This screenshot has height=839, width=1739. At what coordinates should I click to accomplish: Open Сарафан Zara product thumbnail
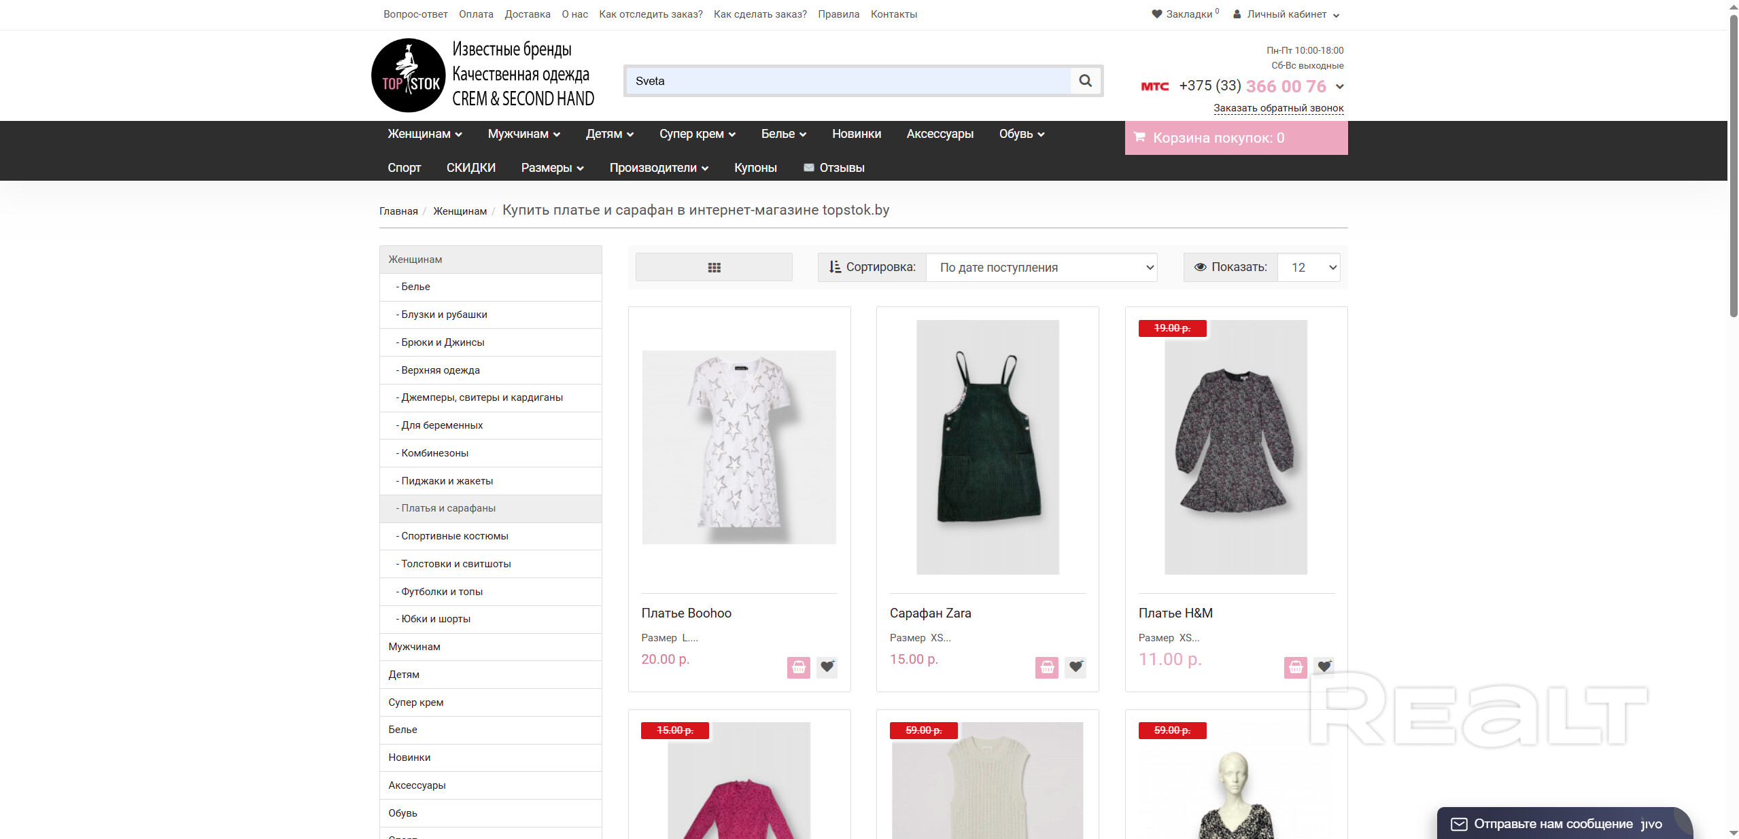pos(987,447)
